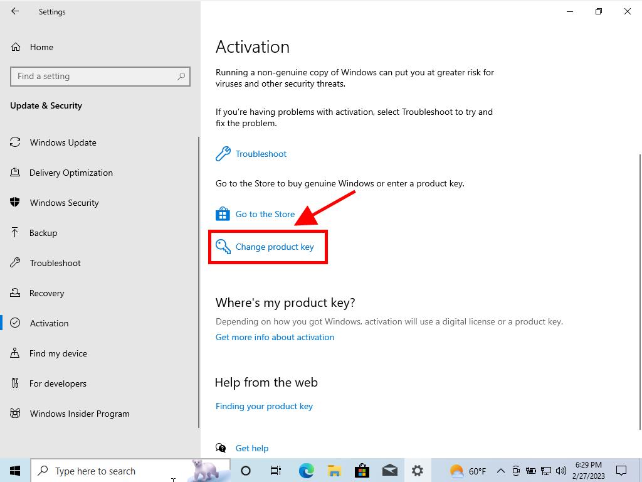This screenshot has height=482, width=642.
Task: Open Get more info about activation
Action: (275, 337)
